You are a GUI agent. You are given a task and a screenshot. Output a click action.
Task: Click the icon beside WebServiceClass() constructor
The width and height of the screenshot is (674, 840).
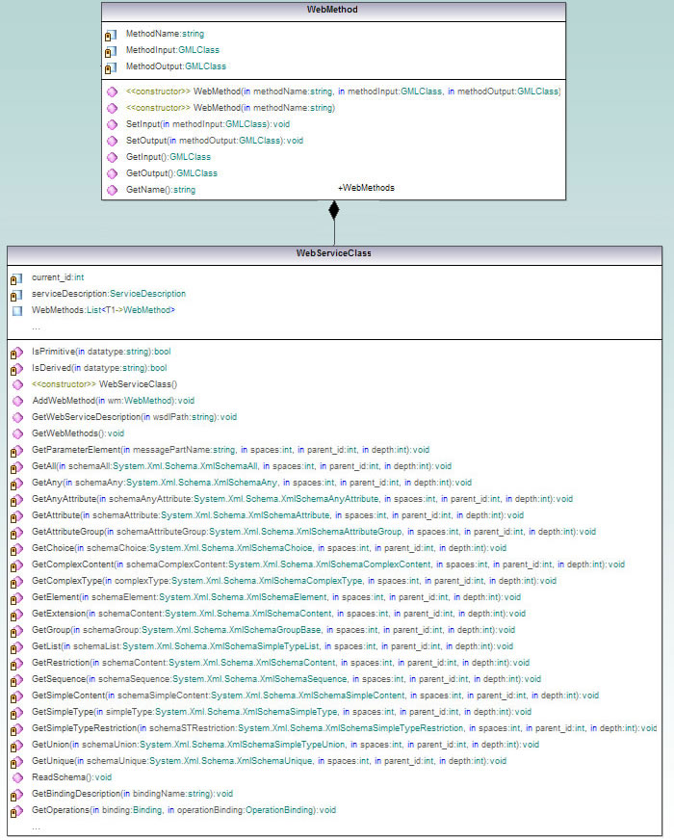click(17, 384)
